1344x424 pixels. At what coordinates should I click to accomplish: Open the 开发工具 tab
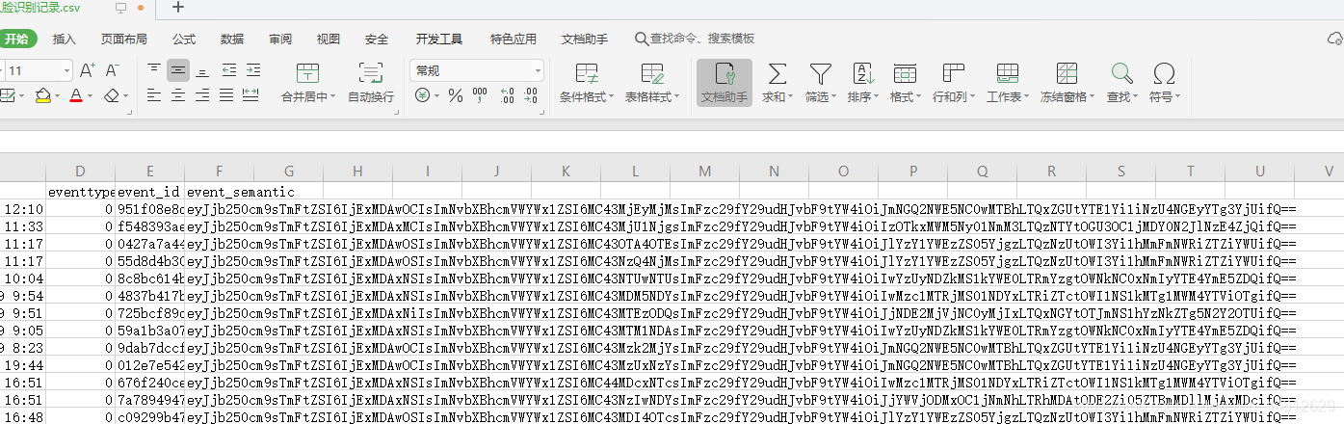tap(439, 39)
